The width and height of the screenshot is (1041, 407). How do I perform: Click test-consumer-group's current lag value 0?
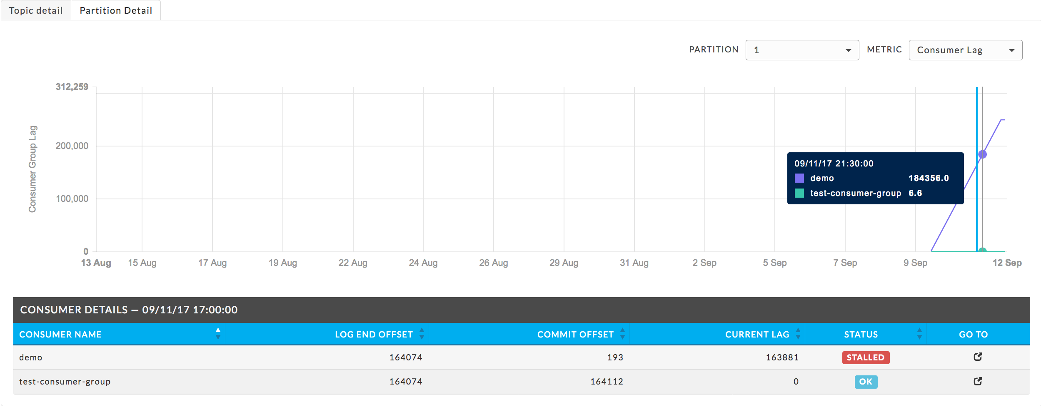click(x=796, y=382)
